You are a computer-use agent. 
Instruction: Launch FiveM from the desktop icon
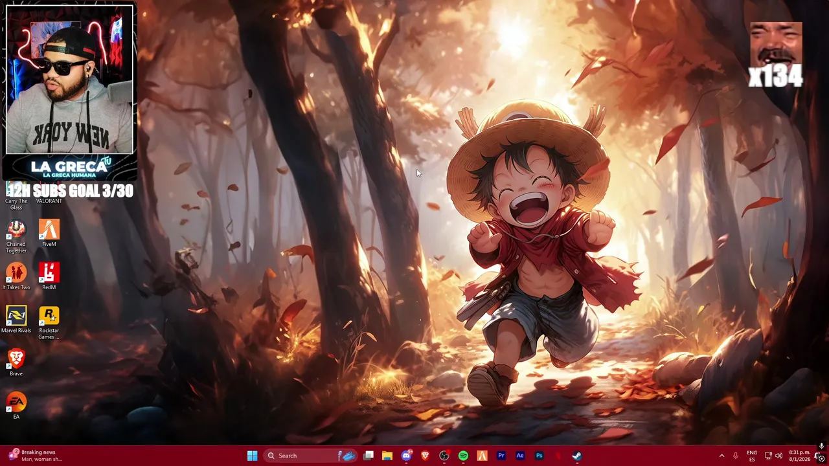(x=49, y=234)
